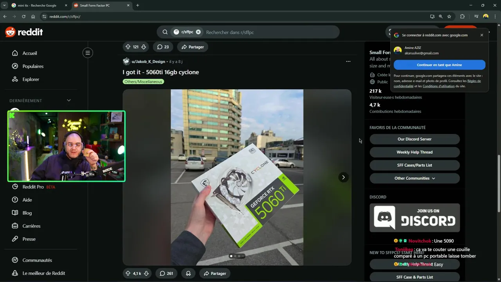The width and height of the screenshot is (501, 282).
Task: Click the install app icon in address bar
Action: click(432, 16)
